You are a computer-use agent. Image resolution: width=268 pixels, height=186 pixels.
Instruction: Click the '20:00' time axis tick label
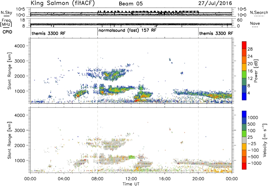(198, 179)
